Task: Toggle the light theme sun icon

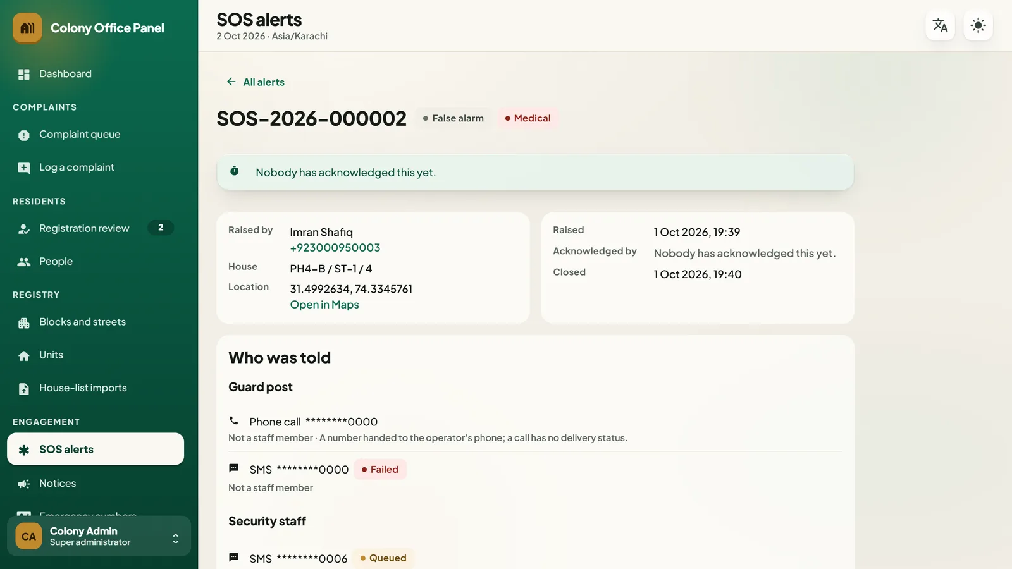Action: pos(978,25)
